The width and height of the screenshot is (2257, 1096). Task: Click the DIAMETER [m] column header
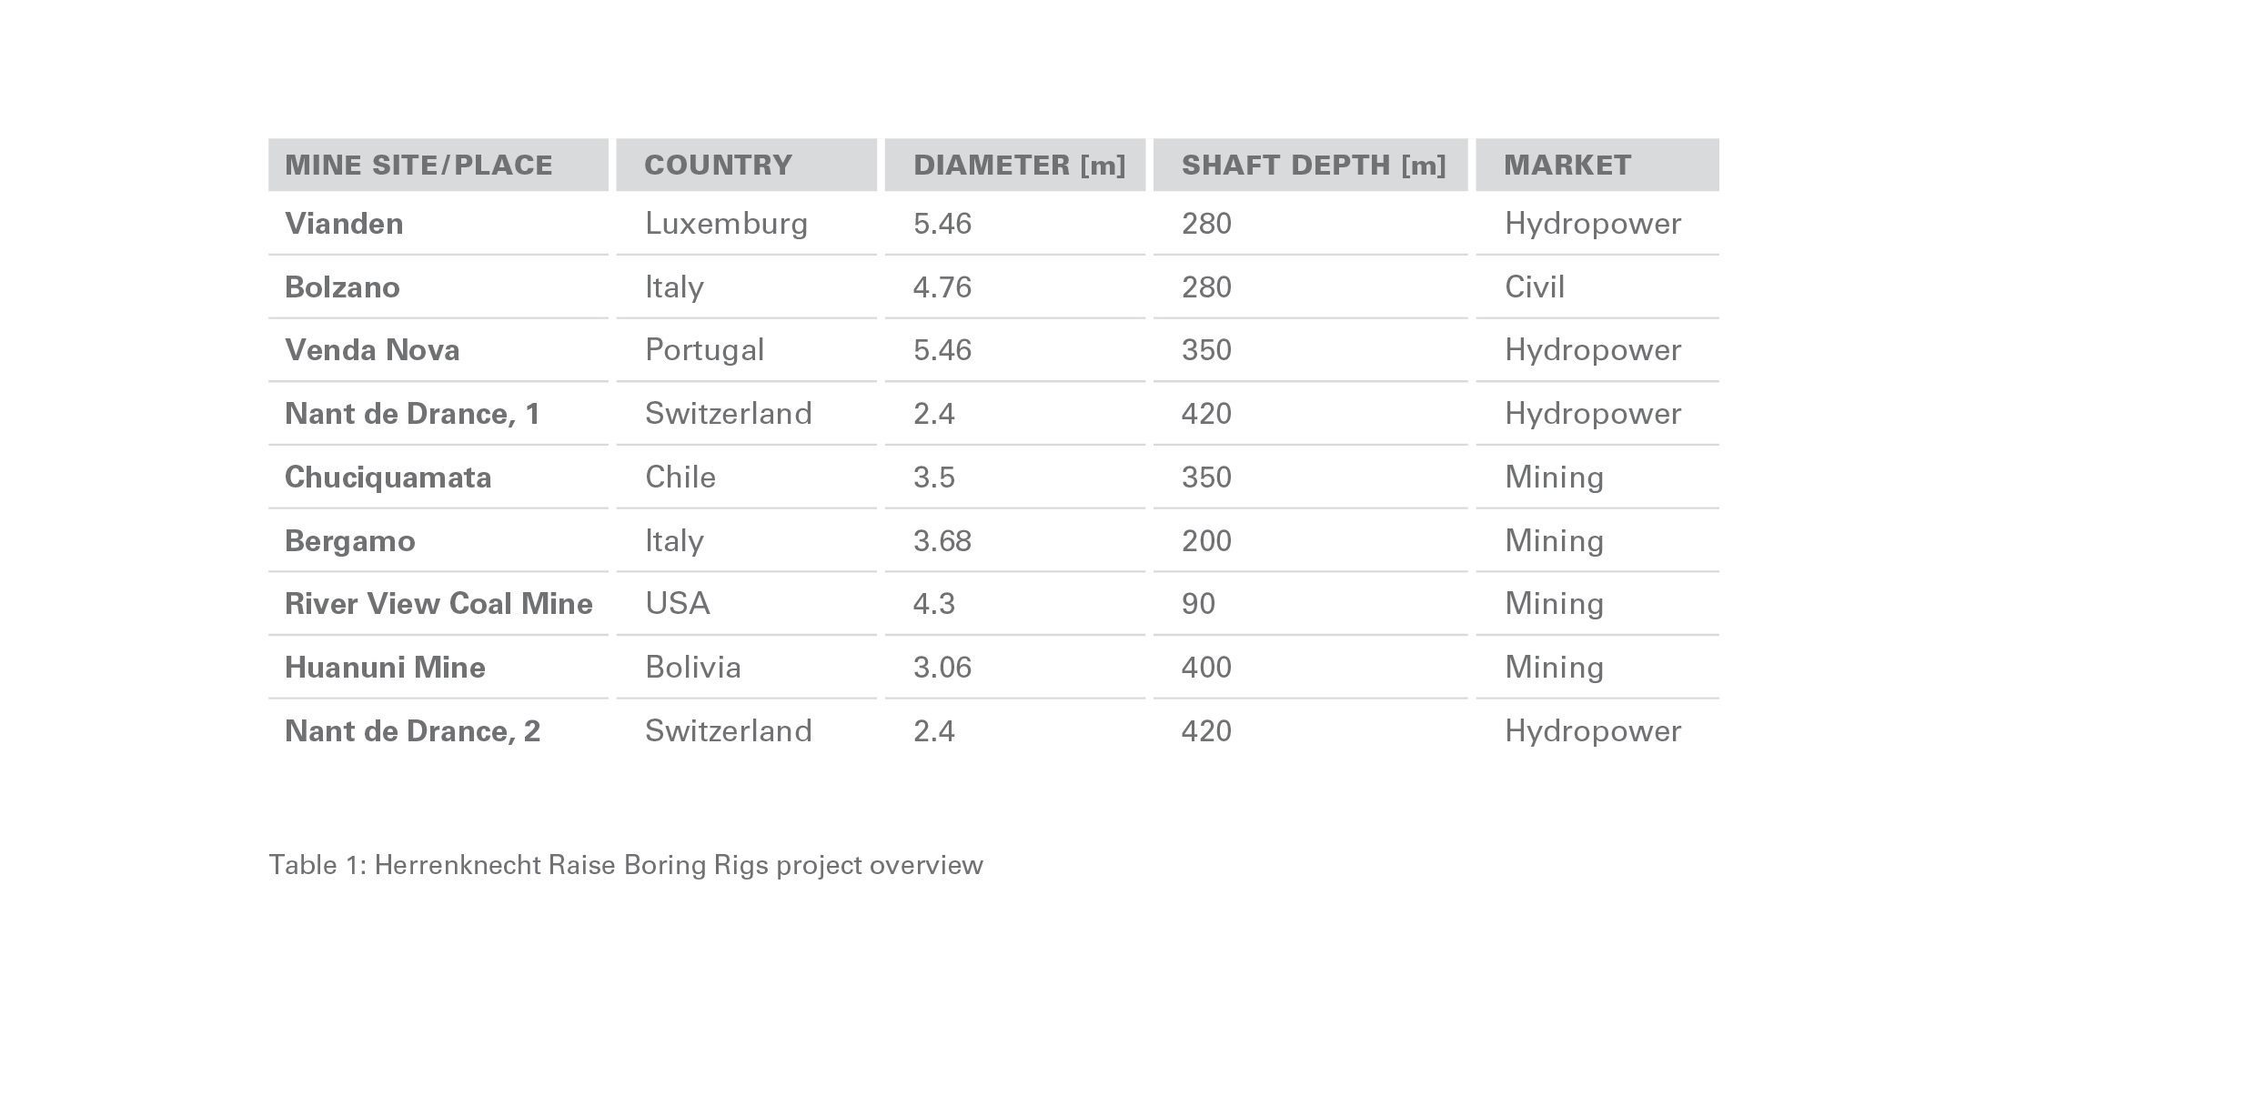pos(1019,165)
